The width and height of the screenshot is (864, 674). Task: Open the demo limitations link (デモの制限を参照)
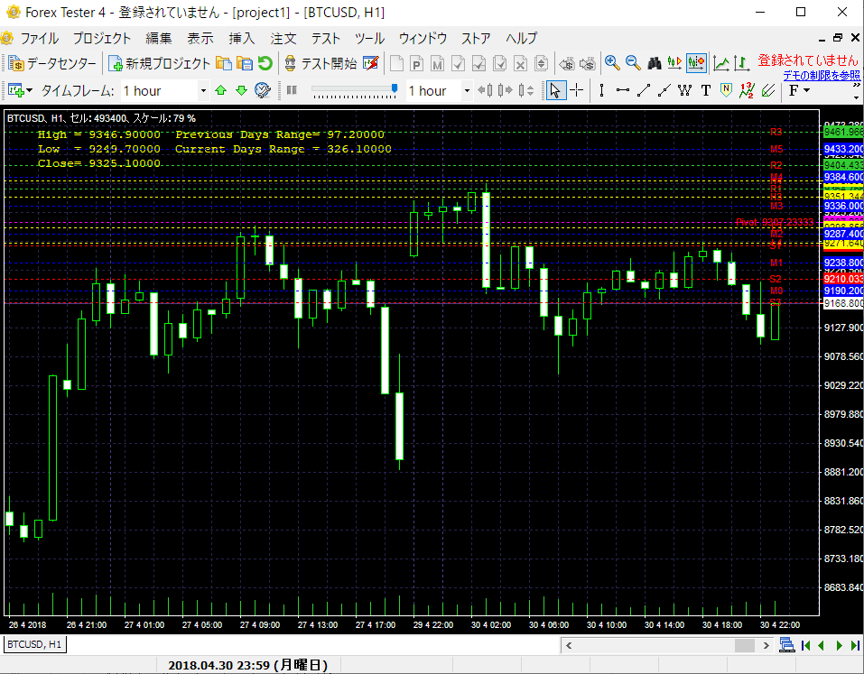(822, 76)
